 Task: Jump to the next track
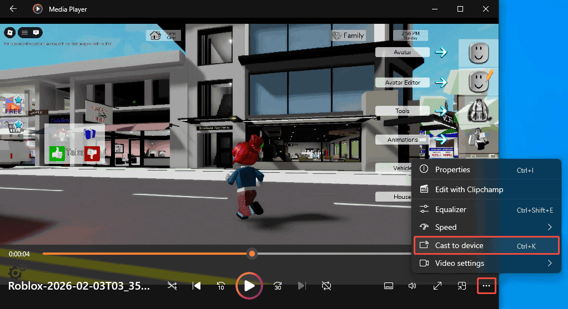(301, 286)
